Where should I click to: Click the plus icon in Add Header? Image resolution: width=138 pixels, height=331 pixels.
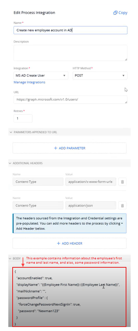pos(59,243)
